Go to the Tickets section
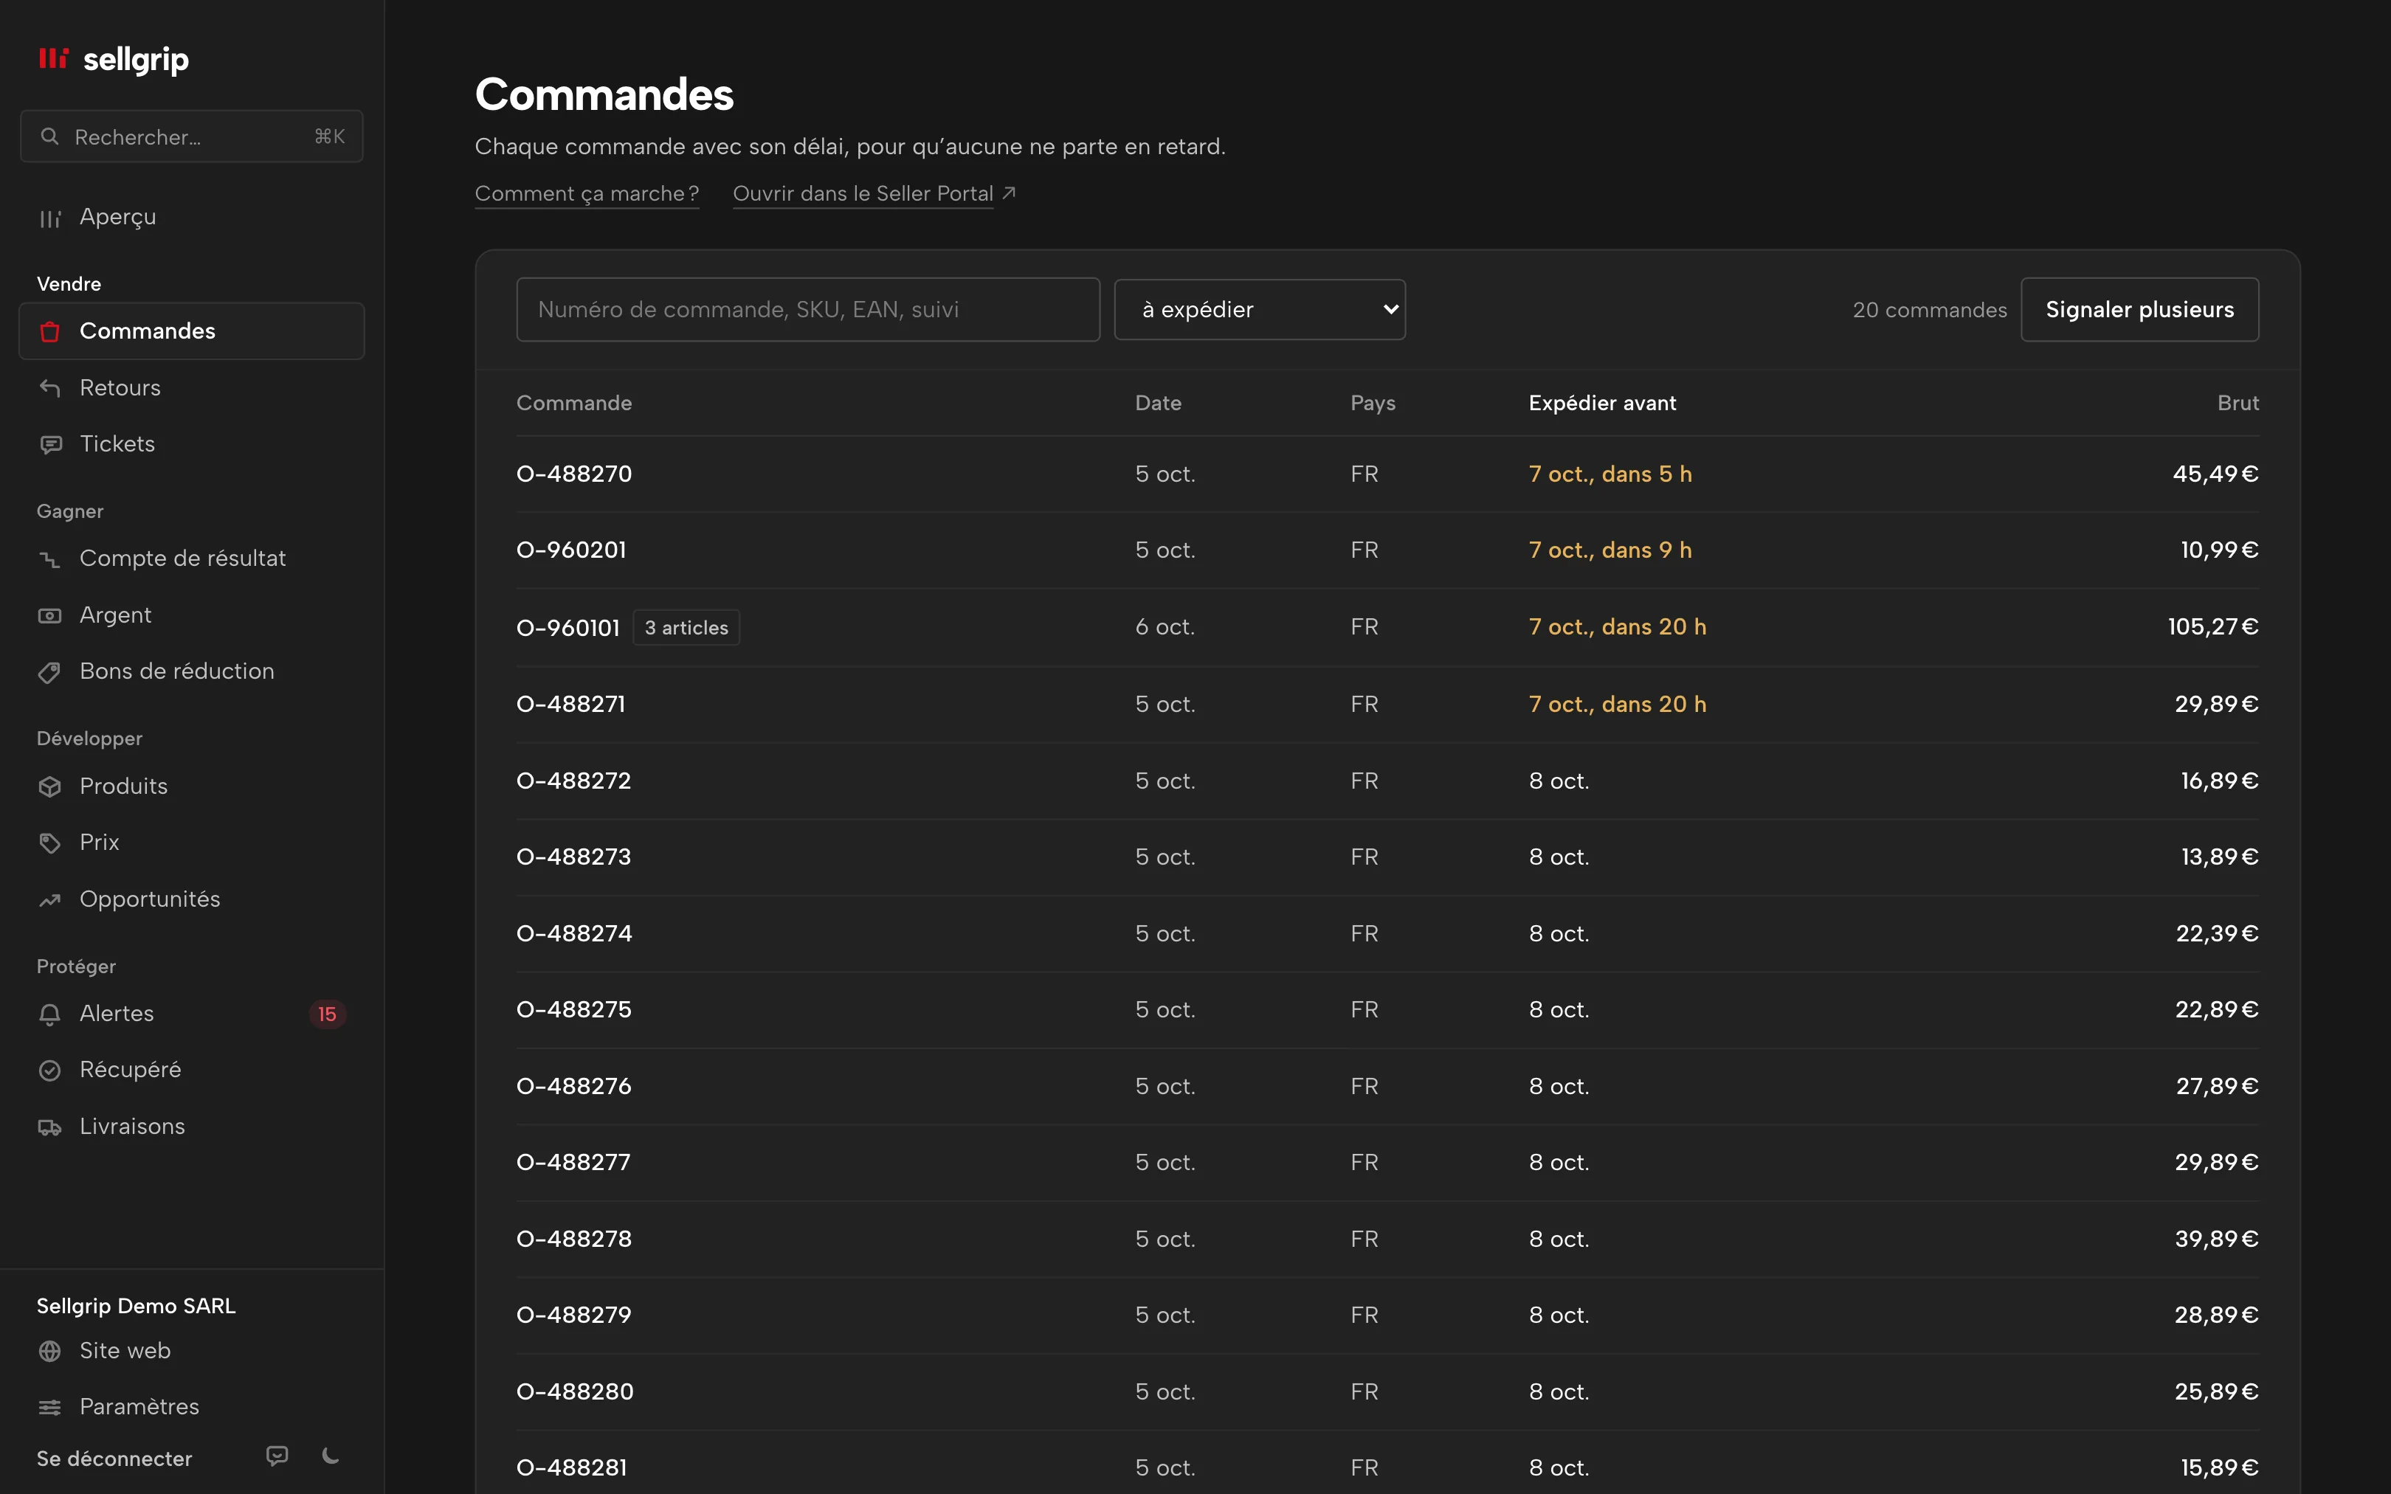Screen dimensions: 2391x1494 192,443
